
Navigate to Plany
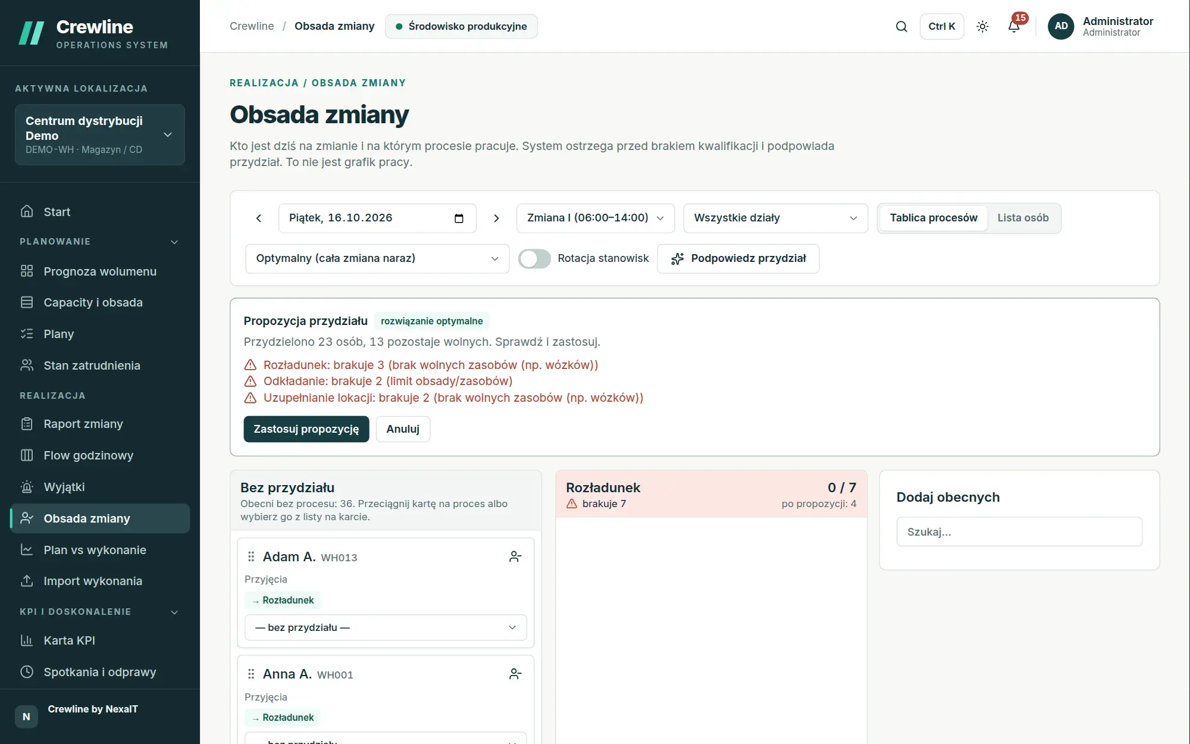(100, 334)
